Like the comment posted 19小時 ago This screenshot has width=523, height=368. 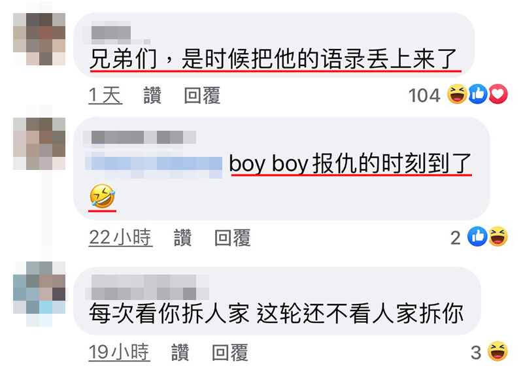180,352
